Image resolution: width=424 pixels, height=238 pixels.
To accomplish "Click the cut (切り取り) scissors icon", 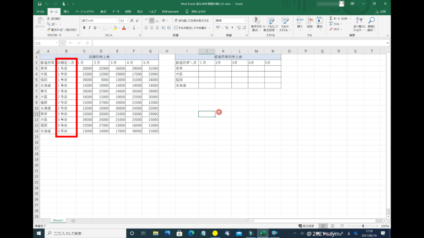I will (48, 19).
